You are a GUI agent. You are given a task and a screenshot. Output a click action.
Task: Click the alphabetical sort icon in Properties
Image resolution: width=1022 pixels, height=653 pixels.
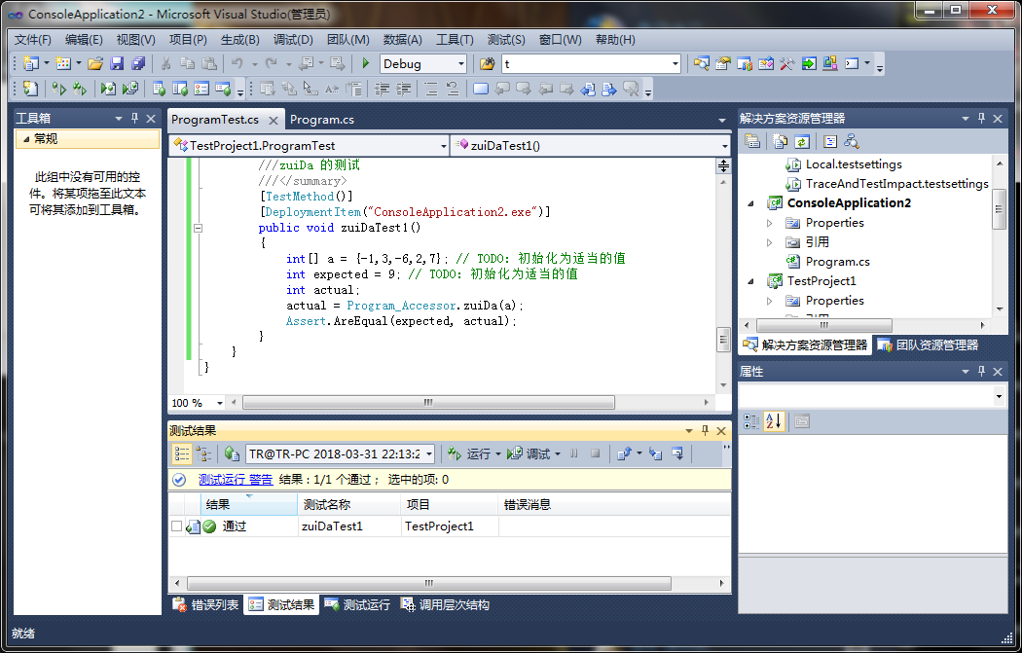774,421
